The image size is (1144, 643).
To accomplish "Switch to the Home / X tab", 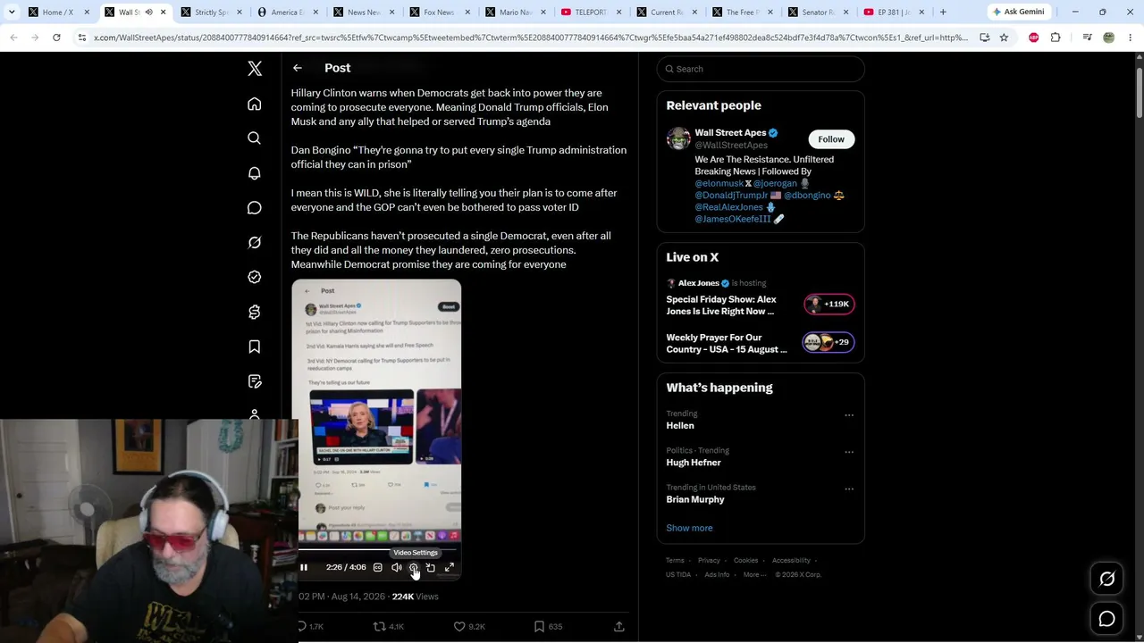I will (58, 13).
